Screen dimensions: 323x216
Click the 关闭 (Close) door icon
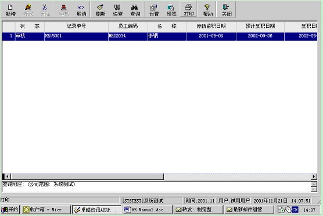coord(227,10)
